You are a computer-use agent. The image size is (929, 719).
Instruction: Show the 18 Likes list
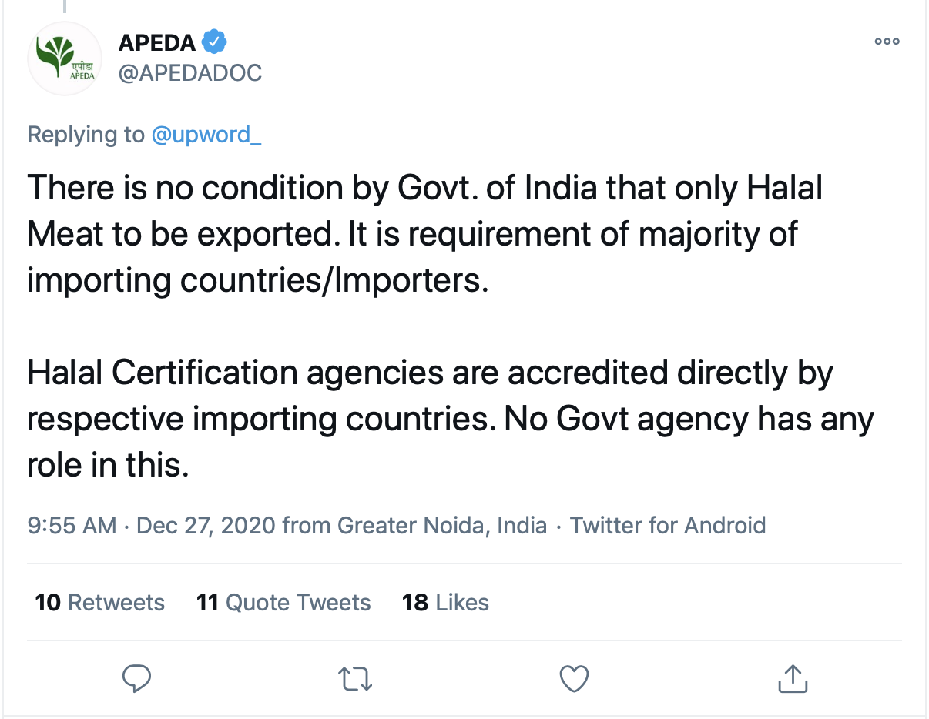click(x=445, y=602)
